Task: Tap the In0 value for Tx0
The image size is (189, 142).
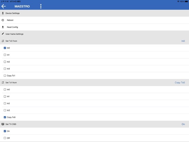Action: pos(183,41)
